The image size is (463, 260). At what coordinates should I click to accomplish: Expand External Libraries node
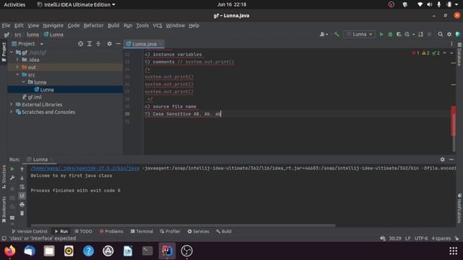(x=12, y=105)
